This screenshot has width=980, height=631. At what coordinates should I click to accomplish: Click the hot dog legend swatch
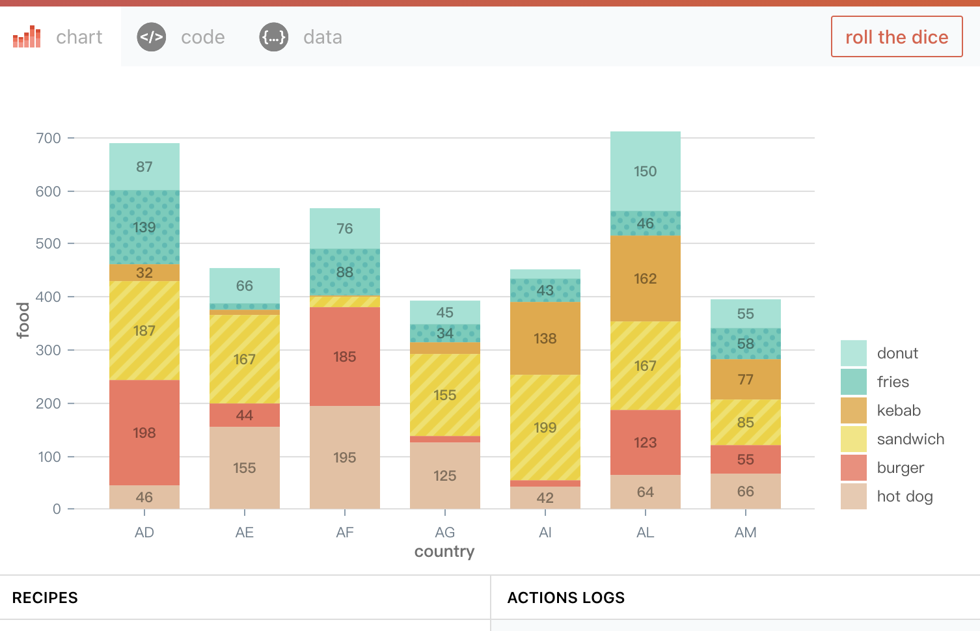(x=854, y=496)
